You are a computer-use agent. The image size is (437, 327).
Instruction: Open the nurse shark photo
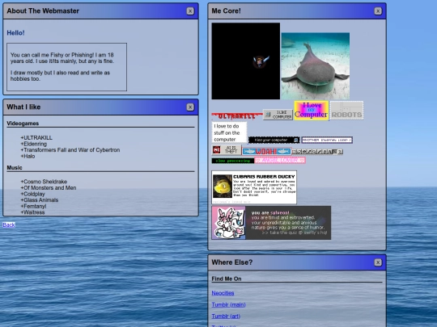pos(316,66)
